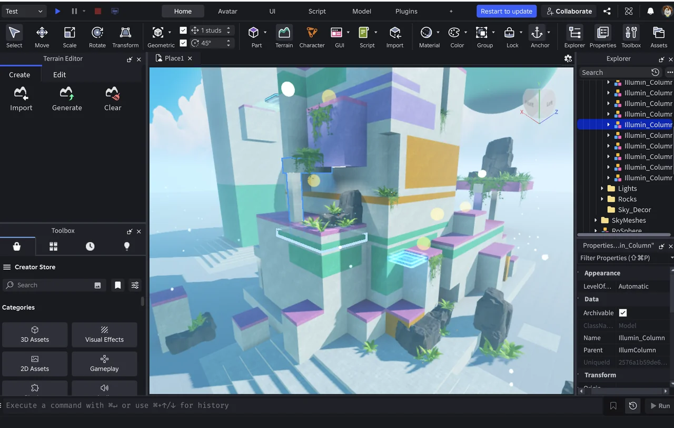Screen dimensions: 674x428
Task: Open the Model ribbon tab
Action: click(x=362, y=11)
